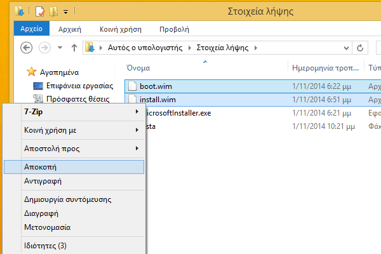381x254 pixels.
Task: Go up one level with Up arrow
Action: 74,48
